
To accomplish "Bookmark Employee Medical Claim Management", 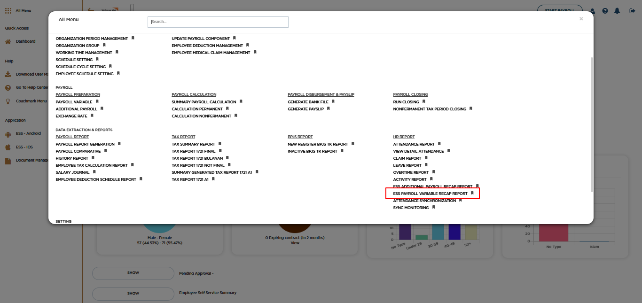I will 255,52.
